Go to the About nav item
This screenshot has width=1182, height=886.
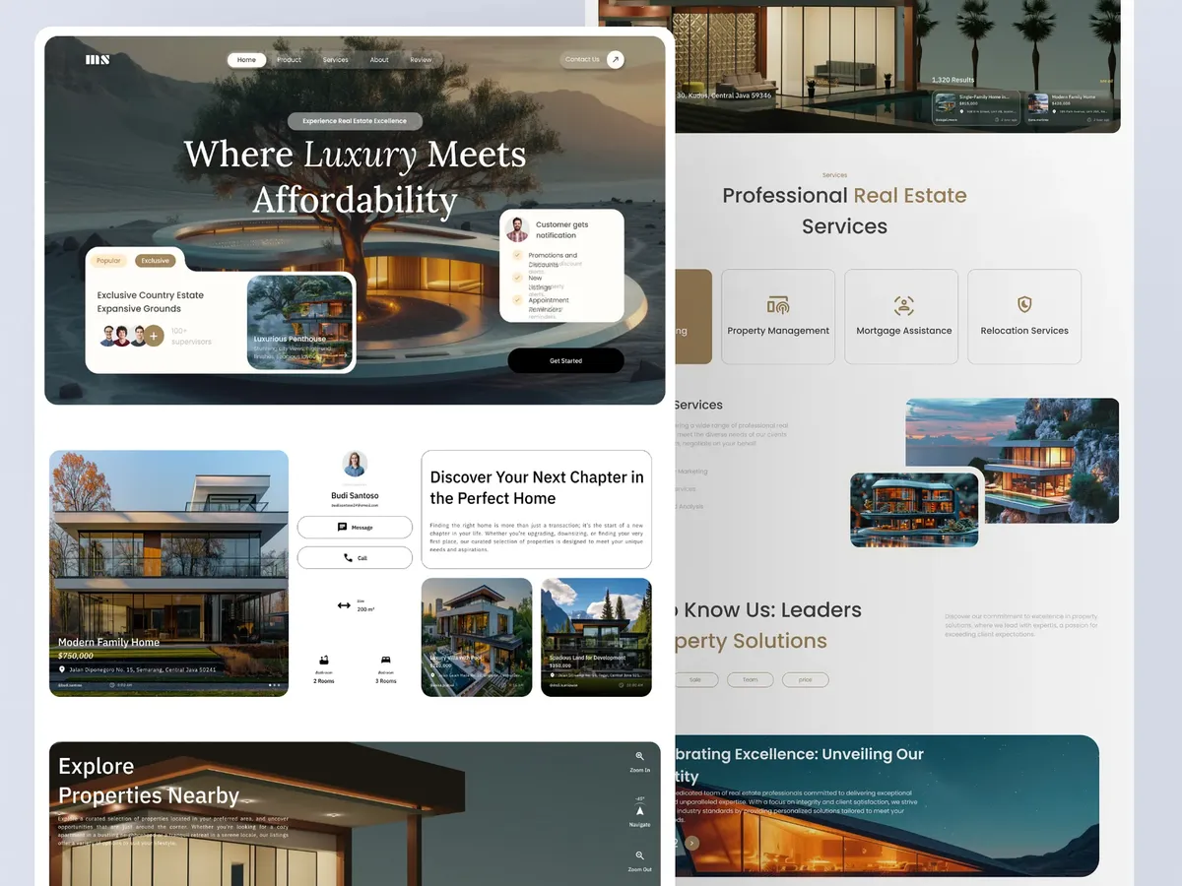[379, 60]
